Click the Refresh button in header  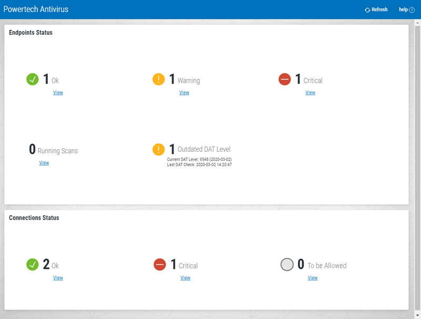pyautogui.click(x=376, y=9)
